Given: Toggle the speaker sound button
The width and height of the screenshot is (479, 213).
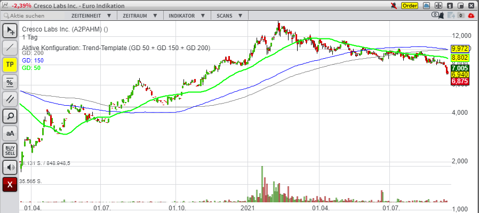Looking at the screenshot, I should pyautogui.click(x=10, y=168).
